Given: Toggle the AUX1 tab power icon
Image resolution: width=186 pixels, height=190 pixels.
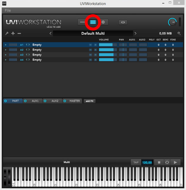Looking at the screenshot, I should click(25, 101).
